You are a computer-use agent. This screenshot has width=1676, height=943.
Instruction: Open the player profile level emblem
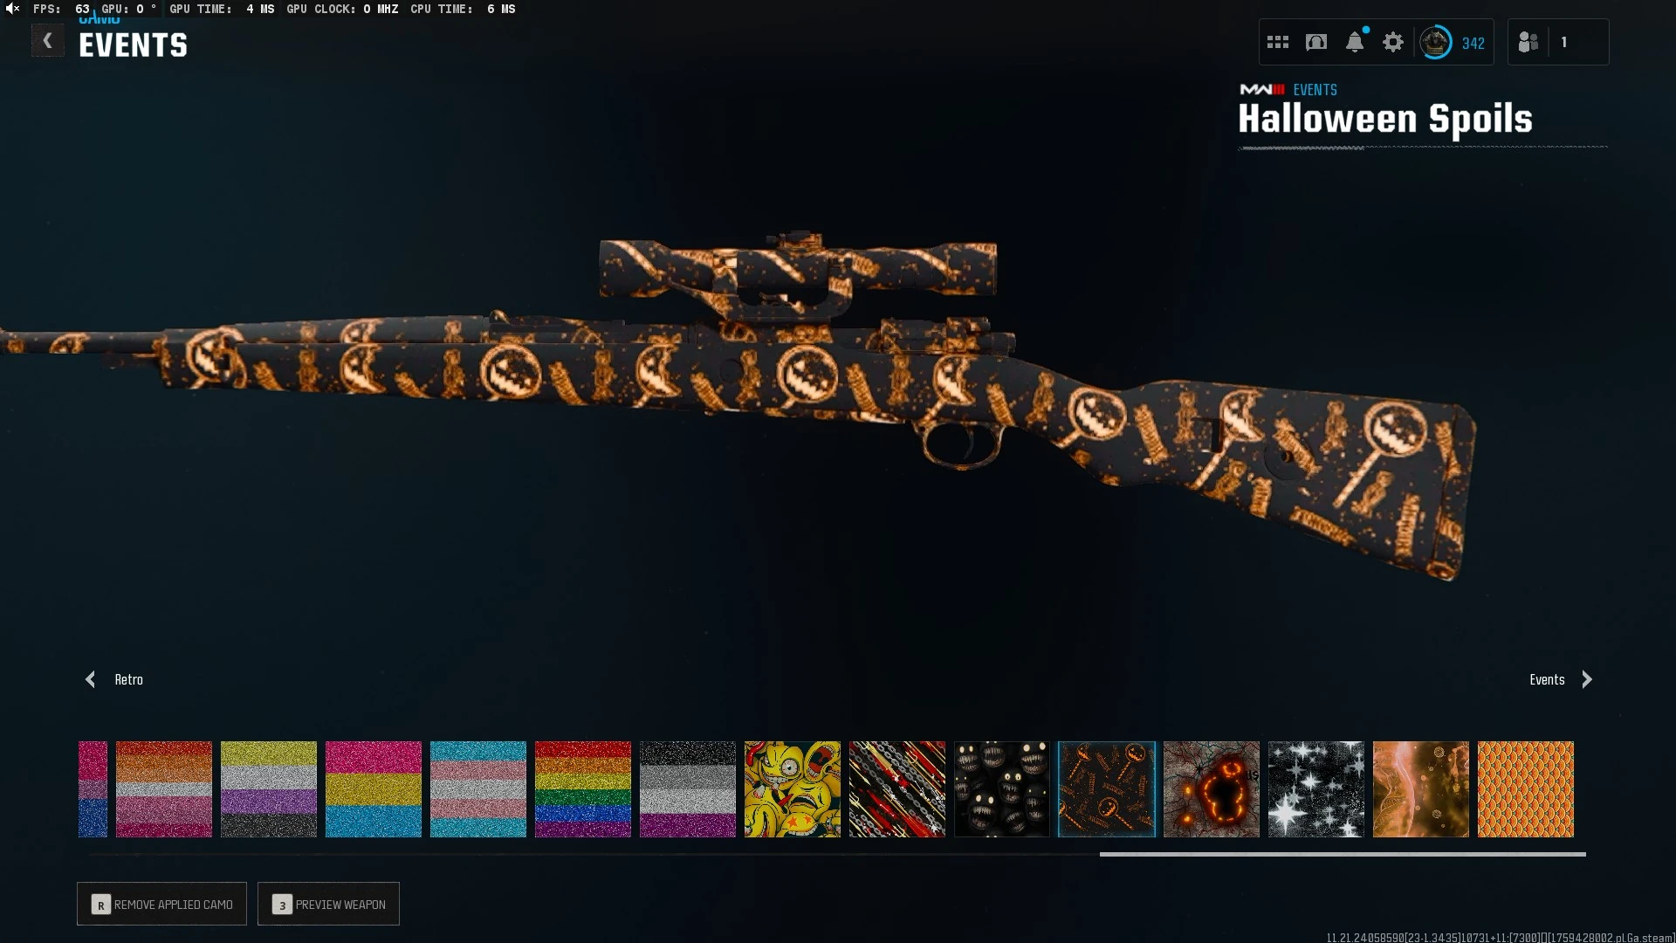coord(1436,42)
